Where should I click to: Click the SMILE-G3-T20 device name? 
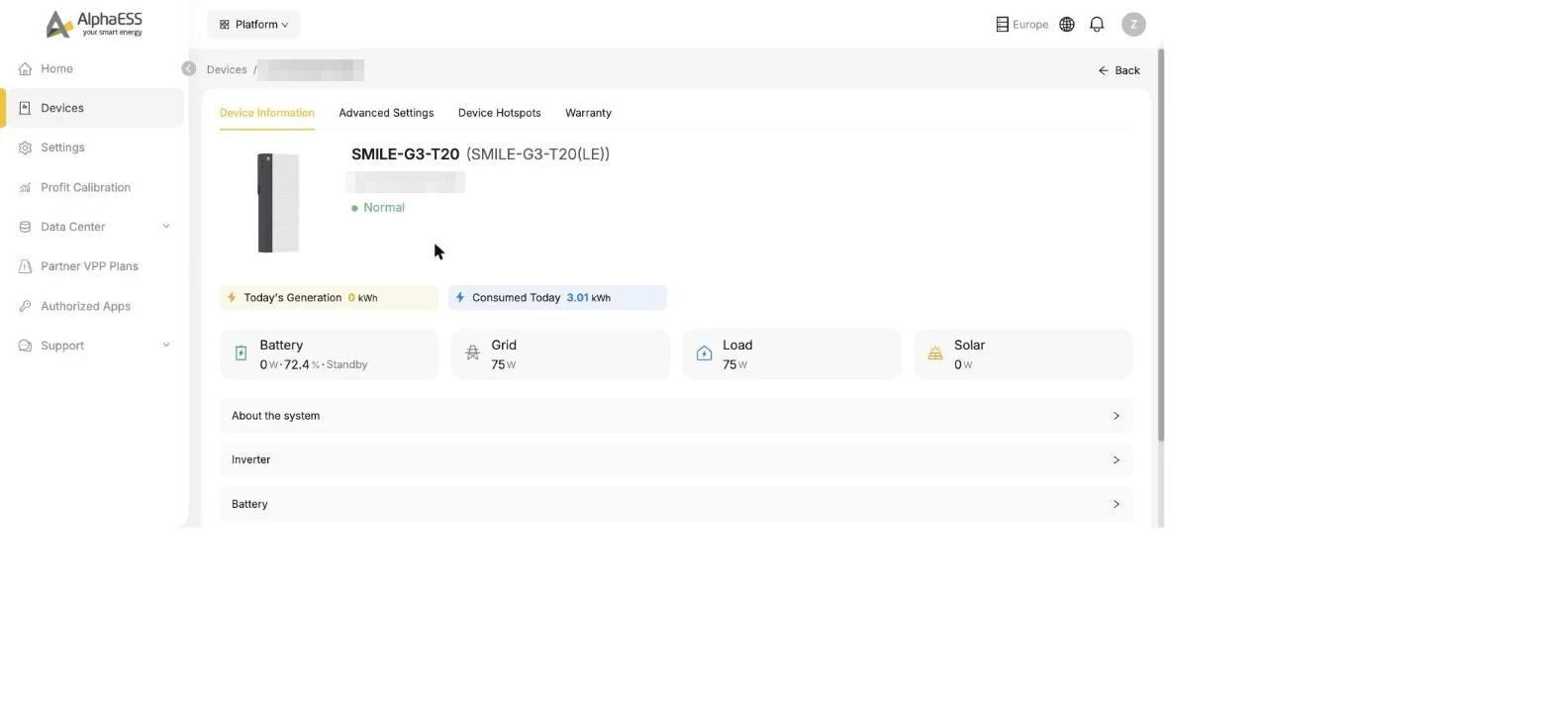(405, 154)
